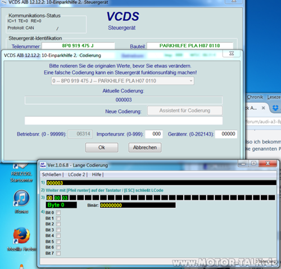Launch iTunes from the desktop icon
The image size is (281, 269).
(x=21, y=201)
